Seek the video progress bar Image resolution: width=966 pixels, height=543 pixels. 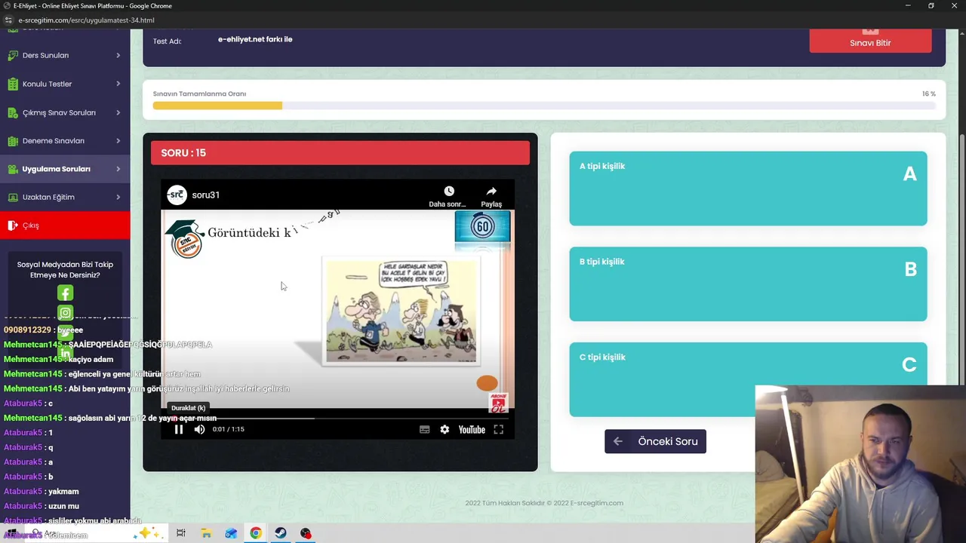[x=337, y=418]
